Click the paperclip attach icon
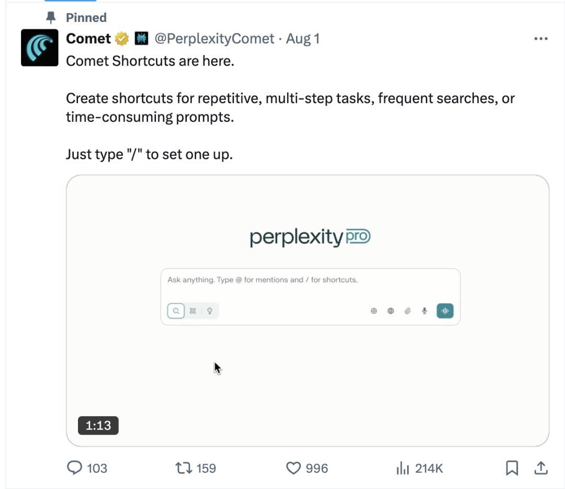 pyautogui.click(x=408, y=311)
